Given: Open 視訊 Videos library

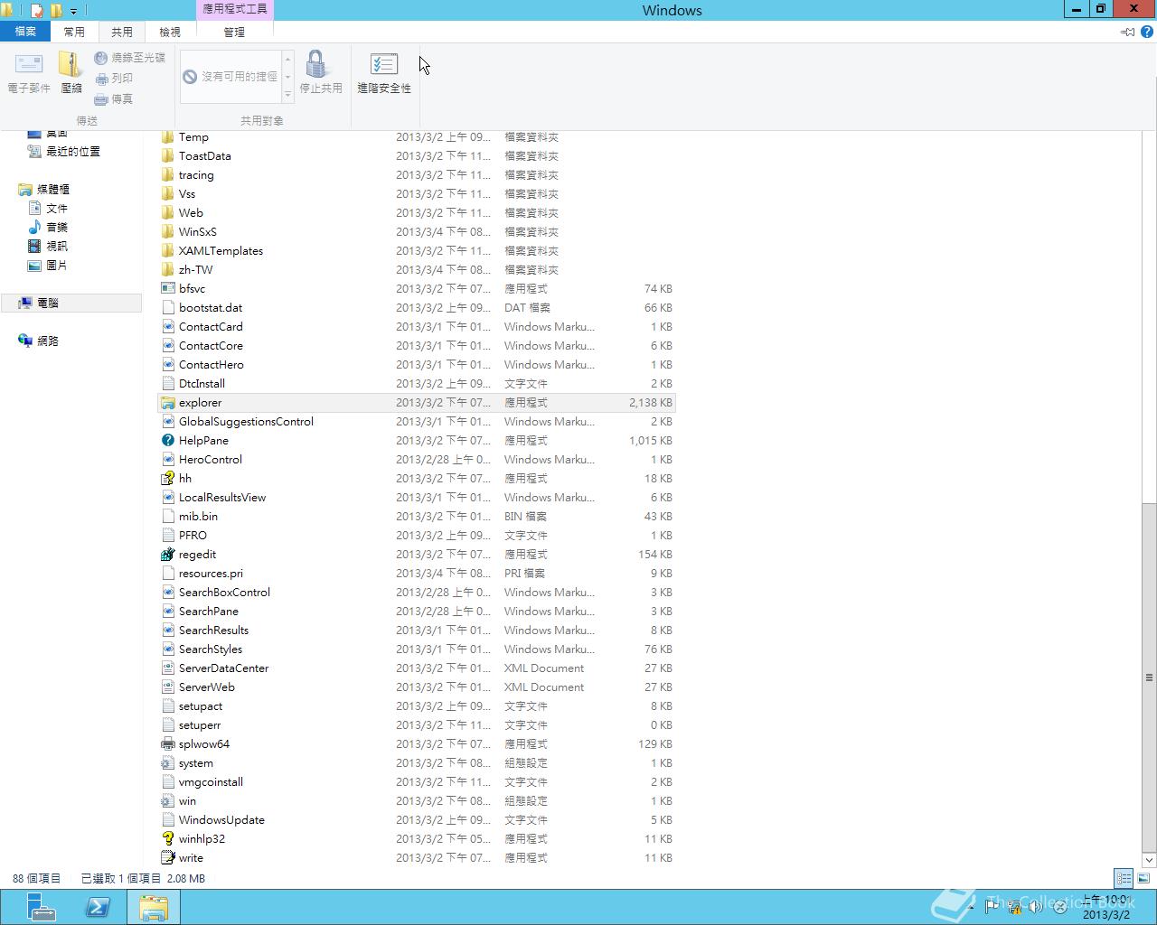Looking at the screenshot, I should pyautogui.click(x=47, y=247).
